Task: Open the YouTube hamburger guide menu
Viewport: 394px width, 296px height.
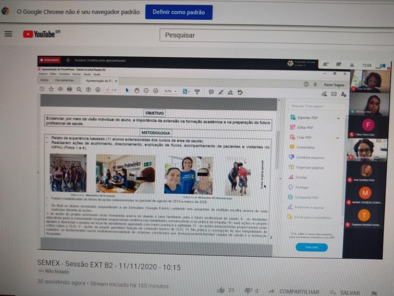Action: (8, 34)
